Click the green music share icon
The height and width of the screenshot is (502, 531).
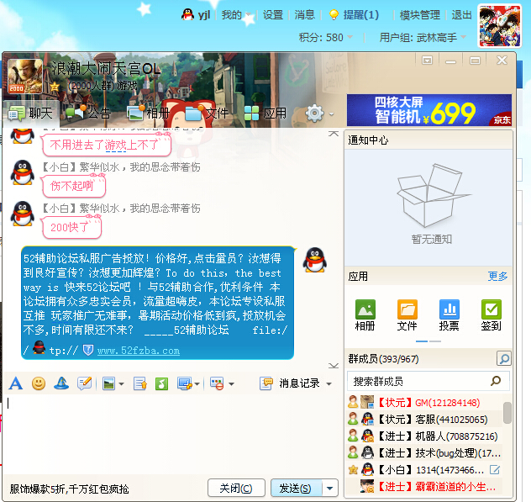(161, 383)
